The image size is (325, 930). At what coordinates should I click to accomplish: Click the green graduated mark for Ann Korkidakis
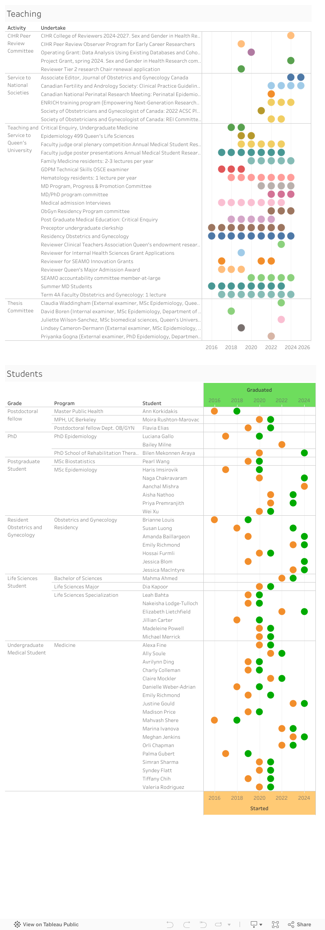[237, 411]
